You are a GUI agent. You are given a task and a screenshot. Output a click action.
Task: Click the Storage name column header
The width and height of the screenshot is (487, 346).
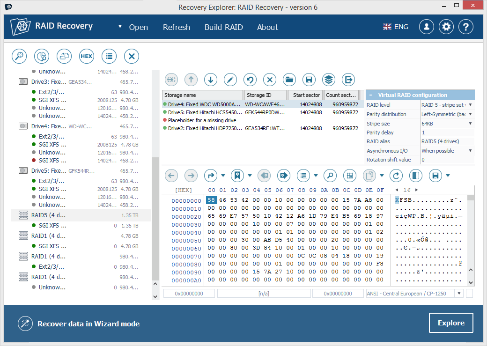click(202, 95)
